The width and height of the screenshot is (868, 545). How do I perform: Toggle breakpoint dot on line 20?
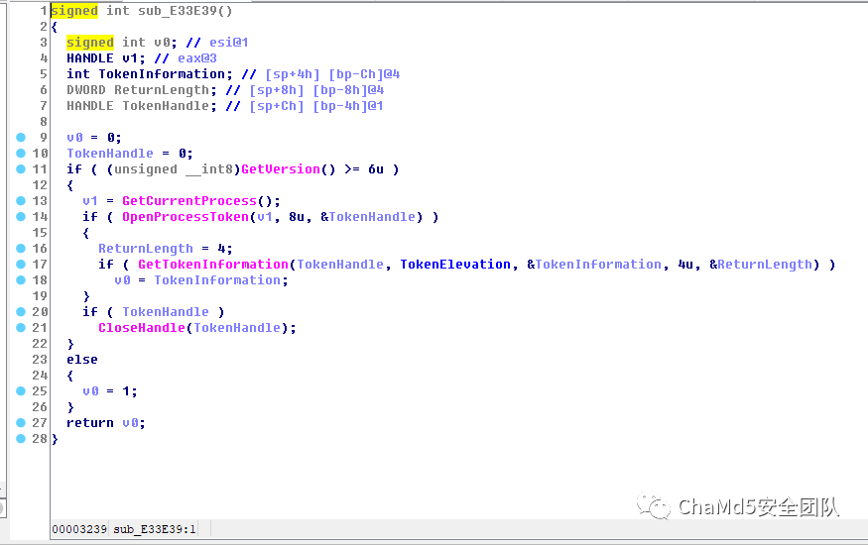click(21, 312)
